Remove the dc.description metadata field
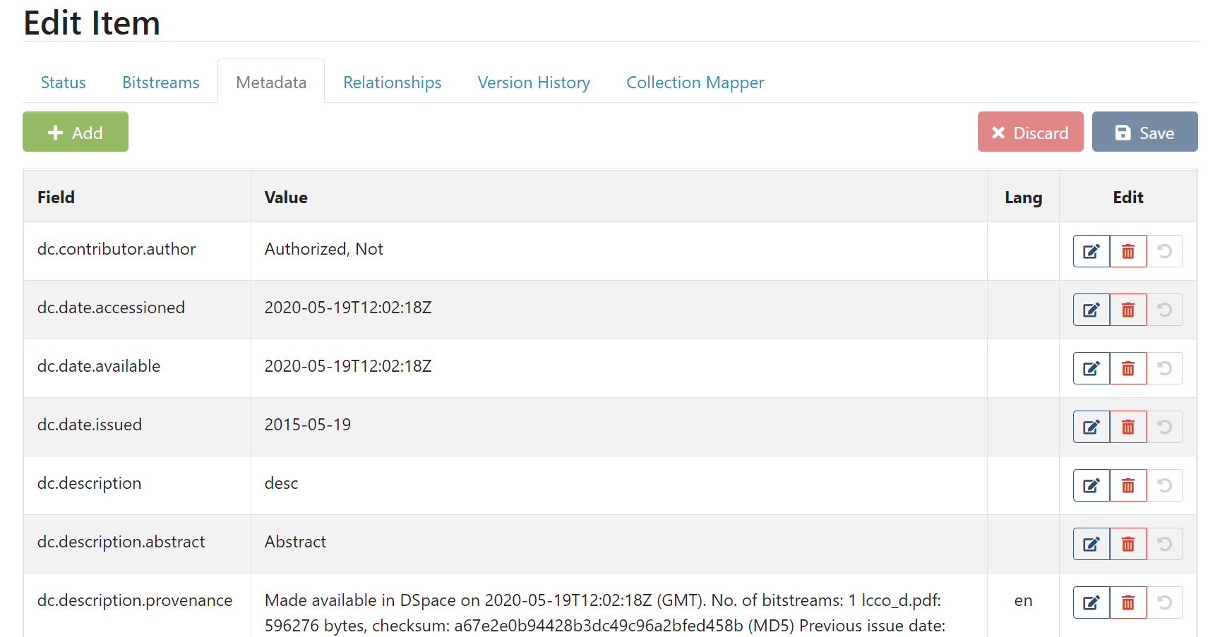 (1127, 485)
